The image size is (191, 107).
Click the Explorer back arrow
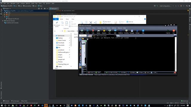tap(55, 31)
